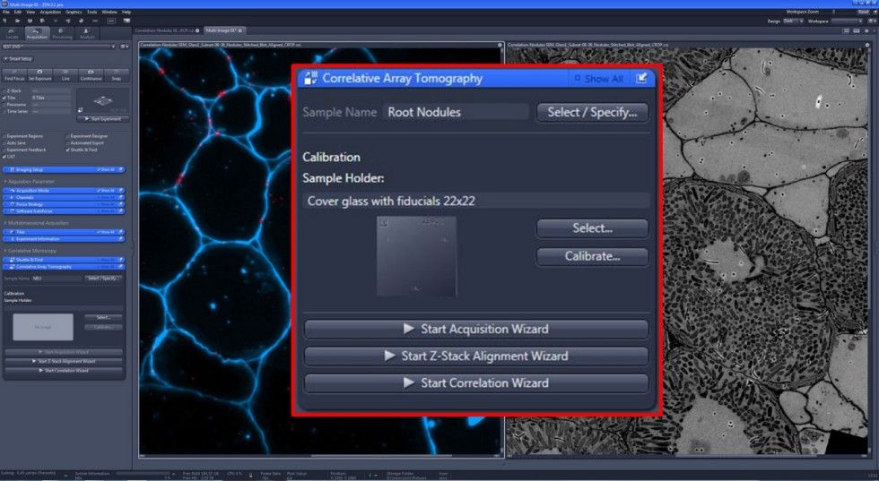Close the left fluorescence image pane via its corner icon
Screen dimensions: 879x481
tap(500, 45)
